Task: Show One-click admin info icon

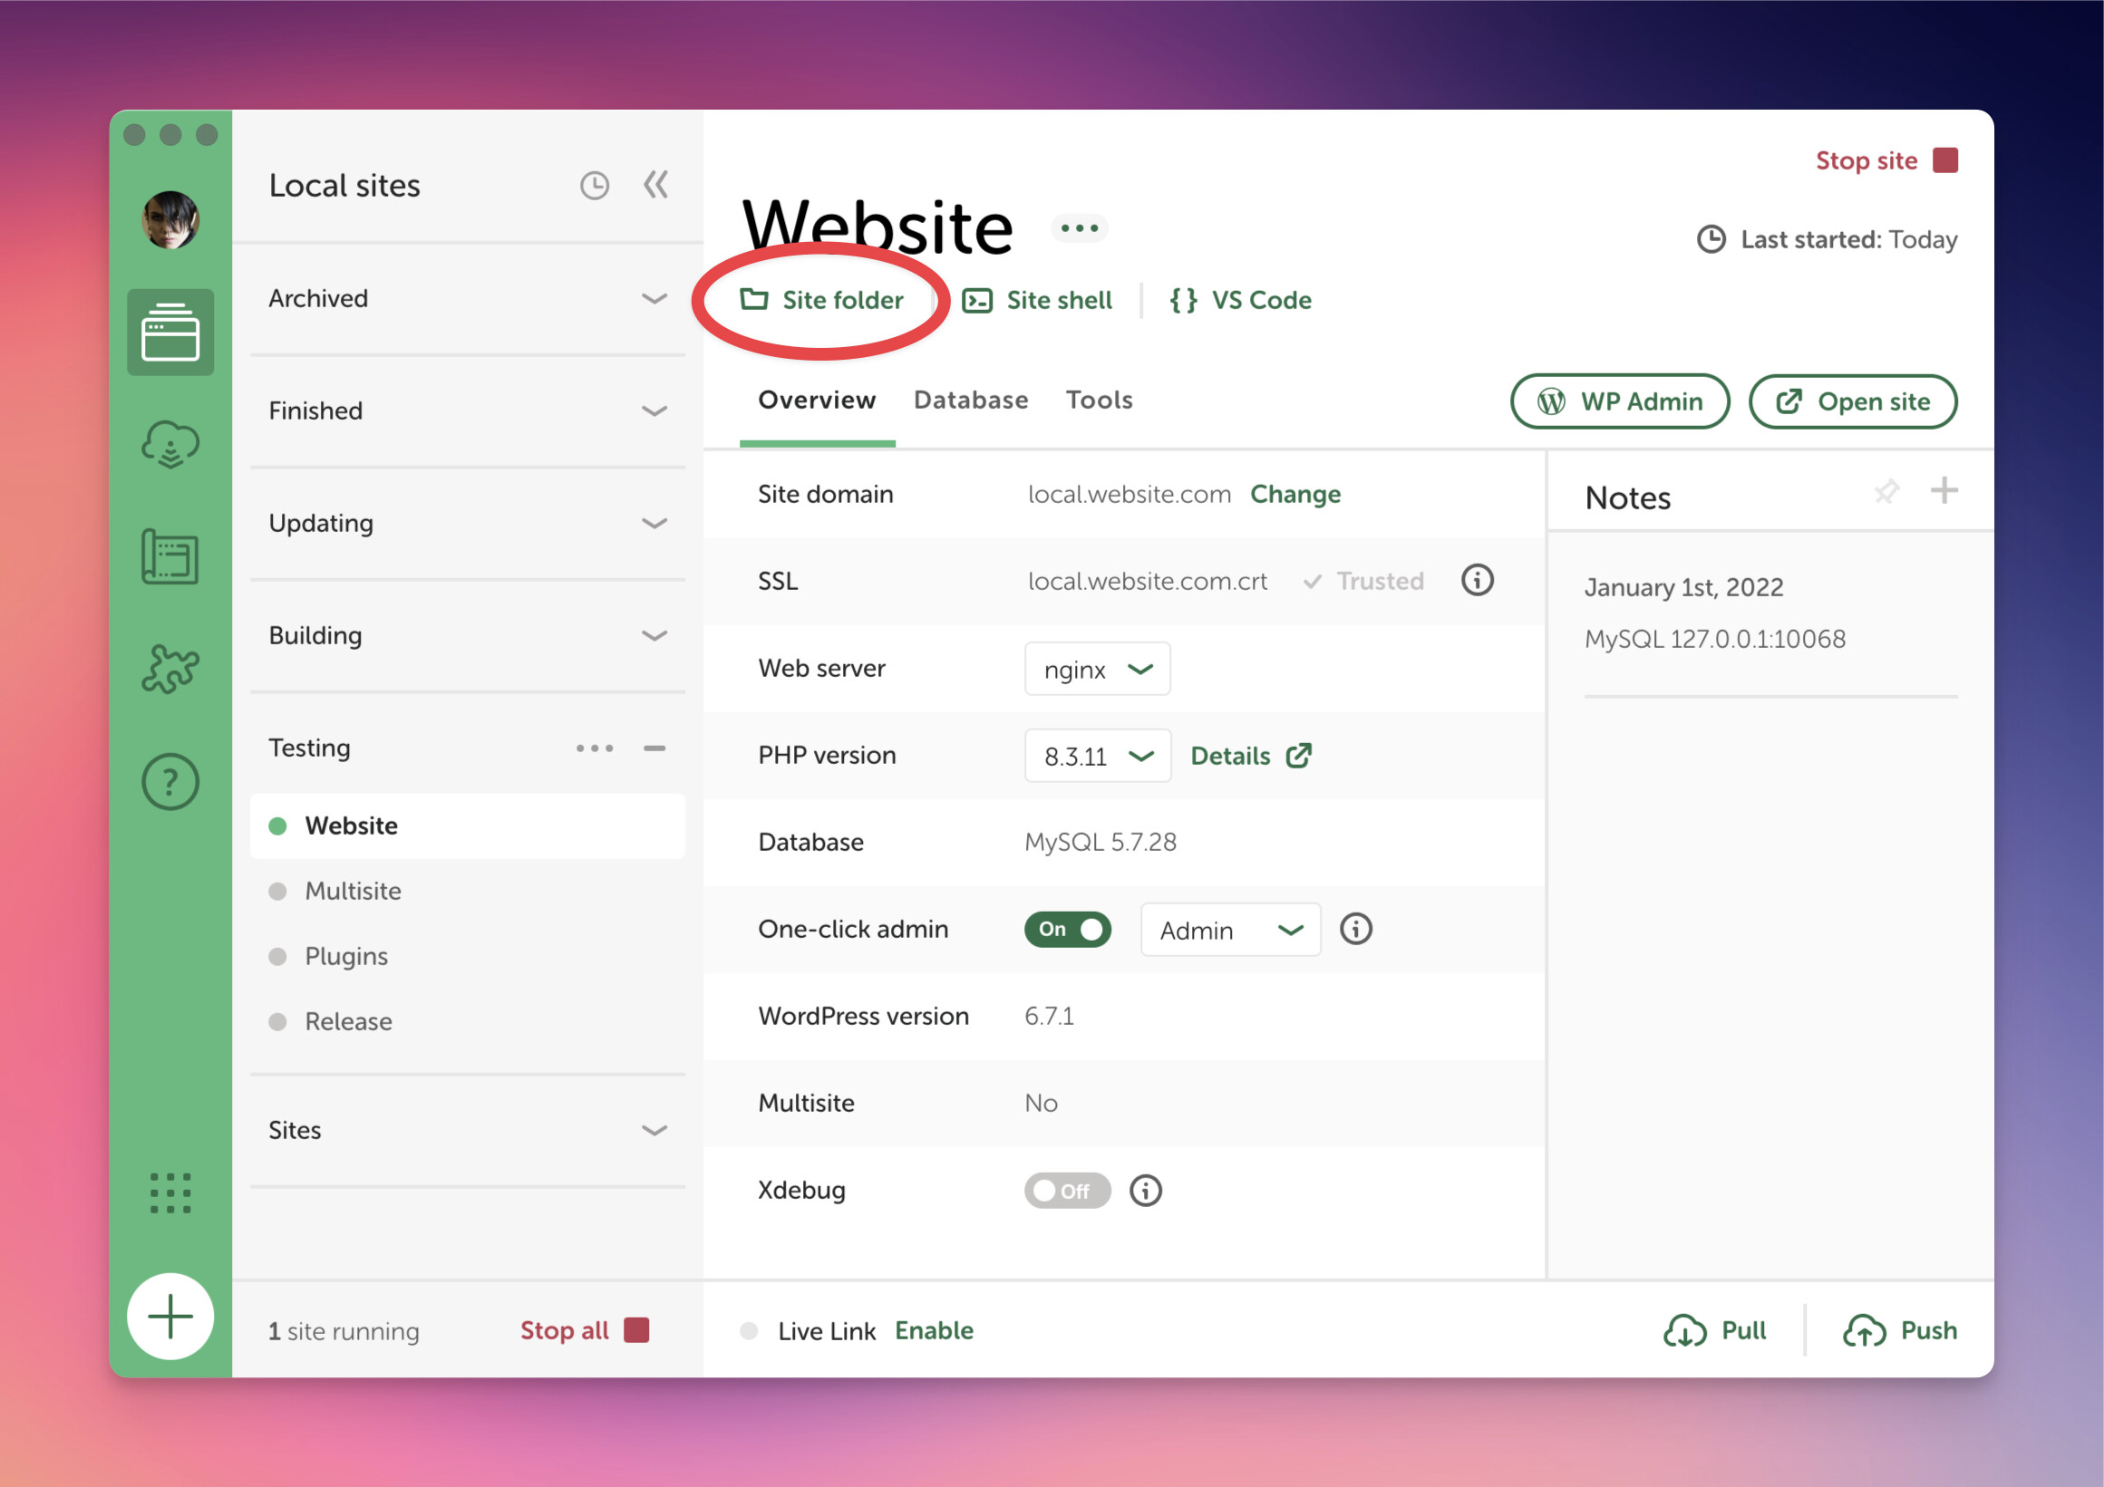Action: [1356, 929]
